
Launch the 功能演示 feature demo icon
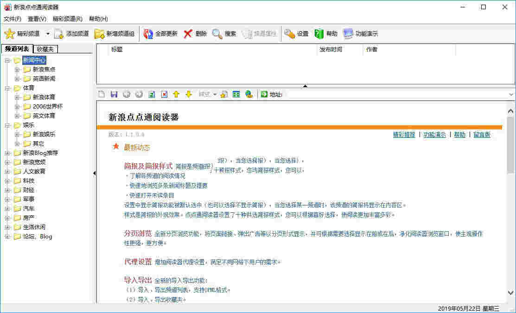pos(362,33)
